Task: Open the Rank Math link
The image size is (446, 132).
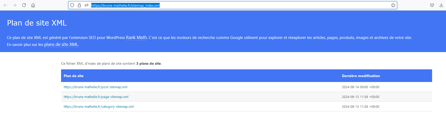Action: (136, 37)
